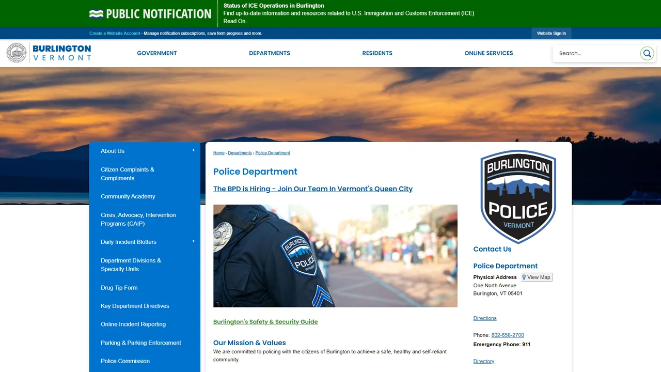
Task: Open the Create a Website Account link
Action: click(x=115, y=34)
